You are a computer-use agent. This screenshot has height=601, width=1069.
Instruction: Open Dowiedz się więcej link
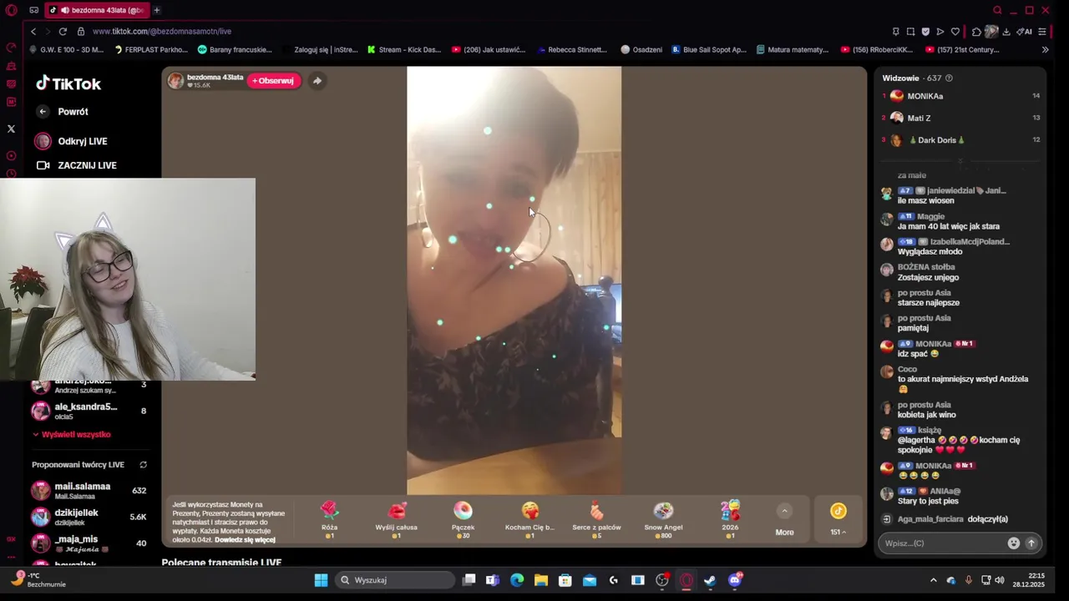[245, 540]
